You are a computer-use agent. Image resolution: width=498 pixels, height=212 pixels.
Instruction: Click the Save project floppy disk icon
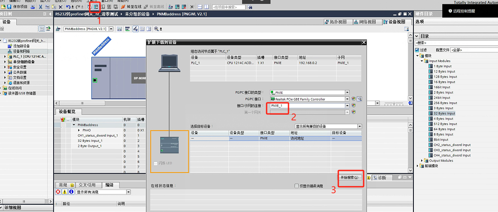[9, 6]
